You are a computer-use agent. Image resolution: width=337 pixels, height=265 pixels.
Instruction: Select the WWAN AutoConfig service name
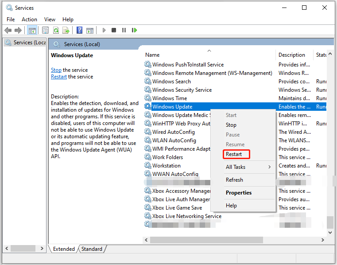175,174
